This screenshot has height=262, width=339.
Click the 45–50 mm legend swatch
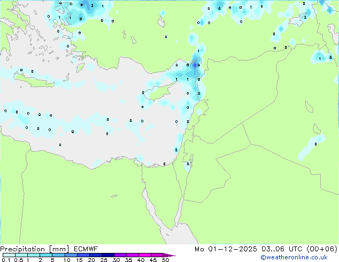[x=157, y=255]
